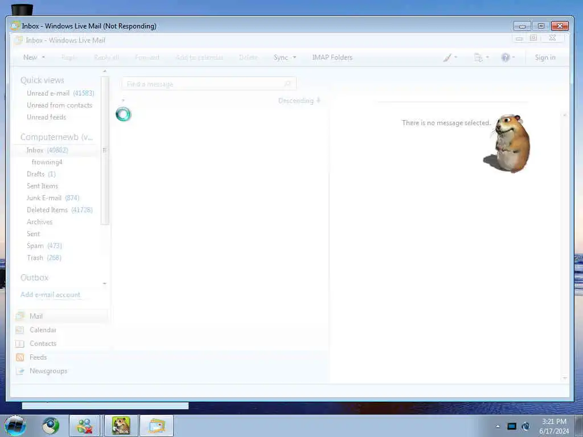
Task: Click folder pane scroll down arrow
Action: (105, 283)
